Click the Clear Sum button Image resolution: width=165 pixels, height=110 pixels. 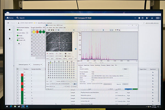pyautogui.click(x=51, y=54)
